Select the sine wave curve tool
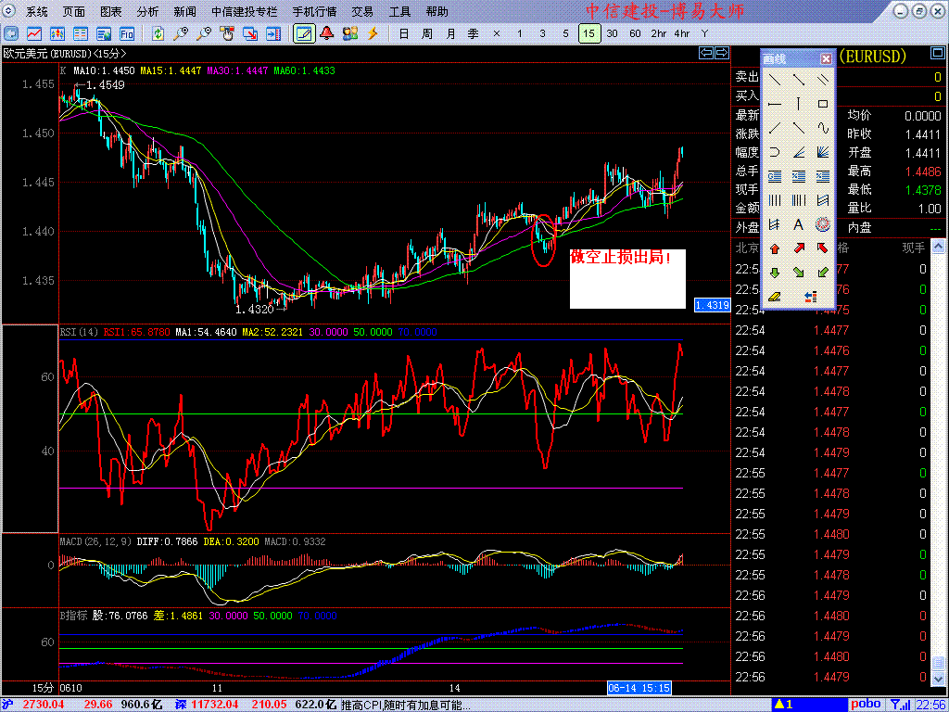949x712 pixels. [822, 128]
